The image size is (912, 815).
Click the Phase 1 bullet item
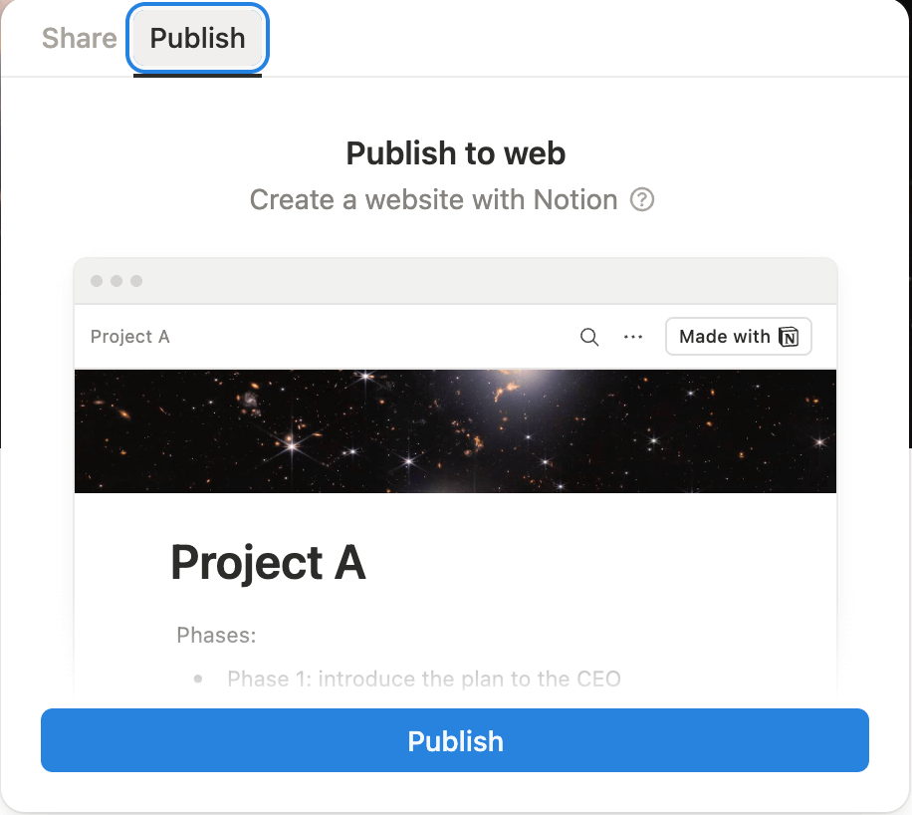[x=423, y=679]
